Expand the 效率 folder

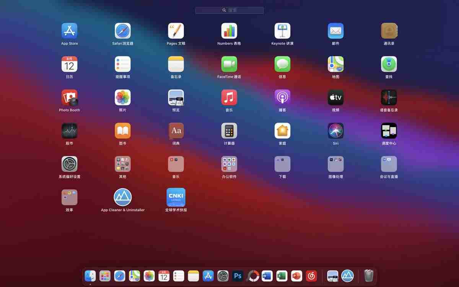coord(69,197)
